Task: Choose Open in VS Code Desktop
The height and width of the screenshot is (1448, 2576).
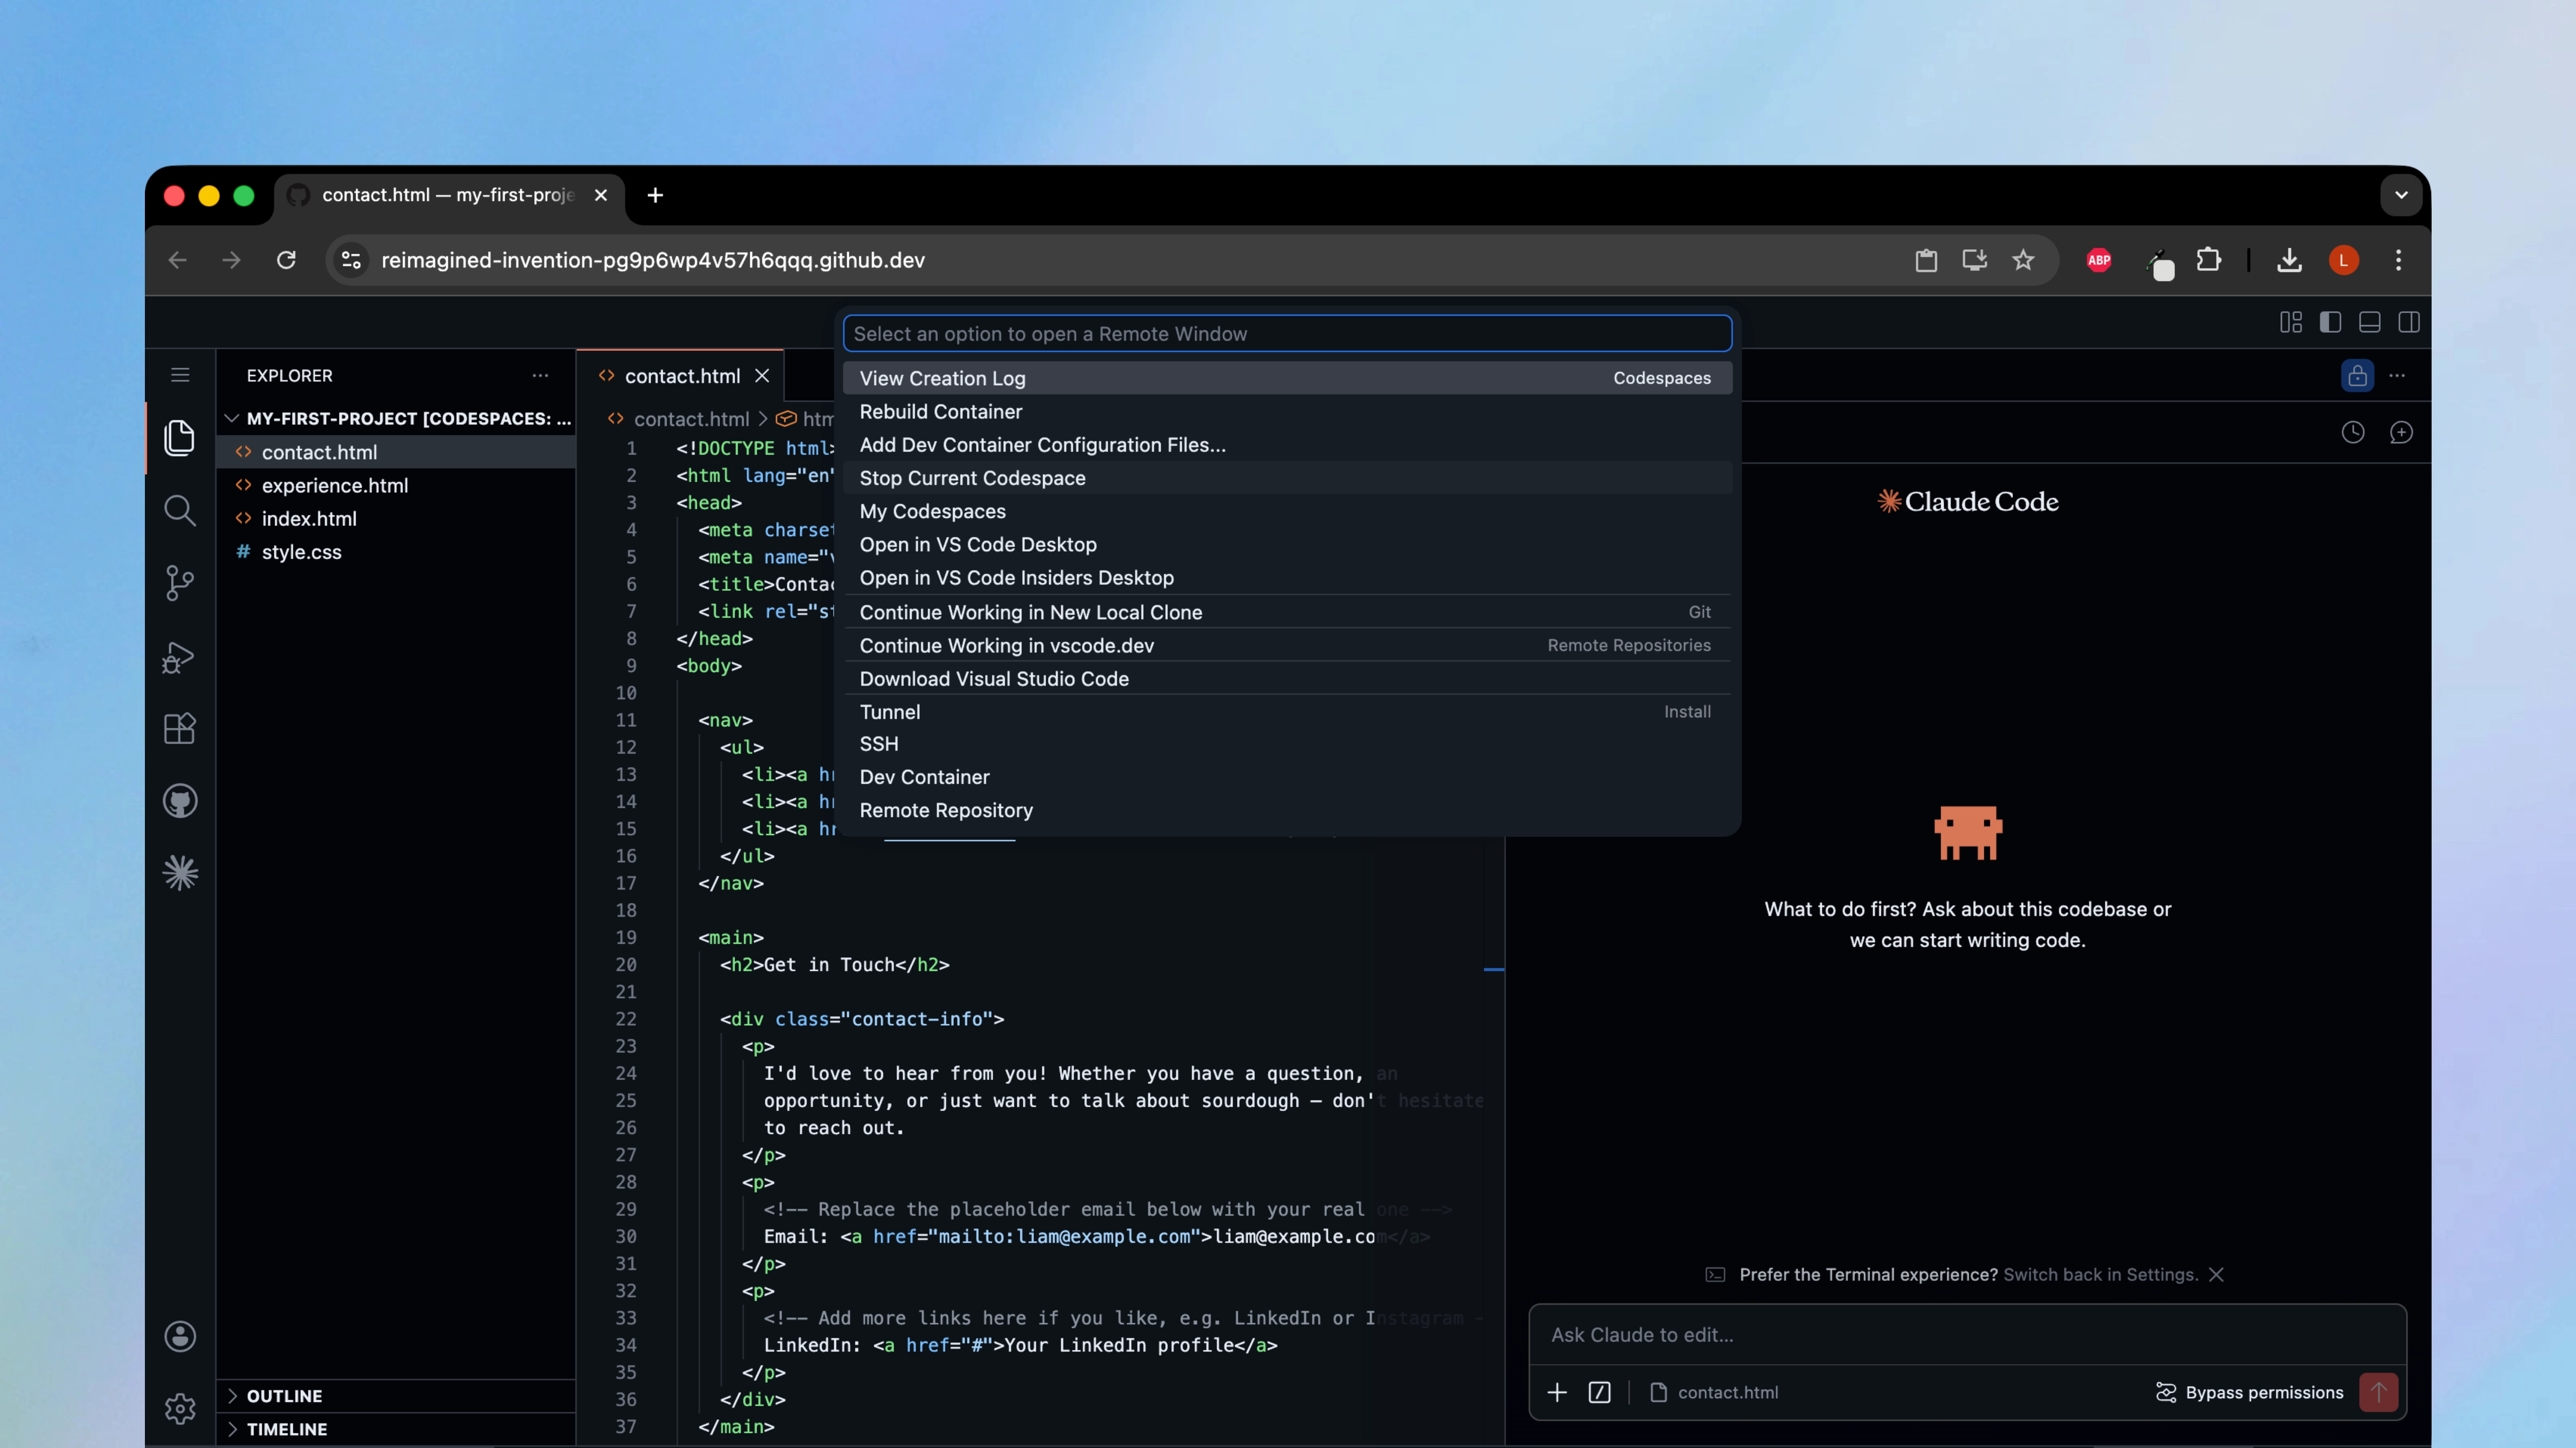Action: click(977, 545)
